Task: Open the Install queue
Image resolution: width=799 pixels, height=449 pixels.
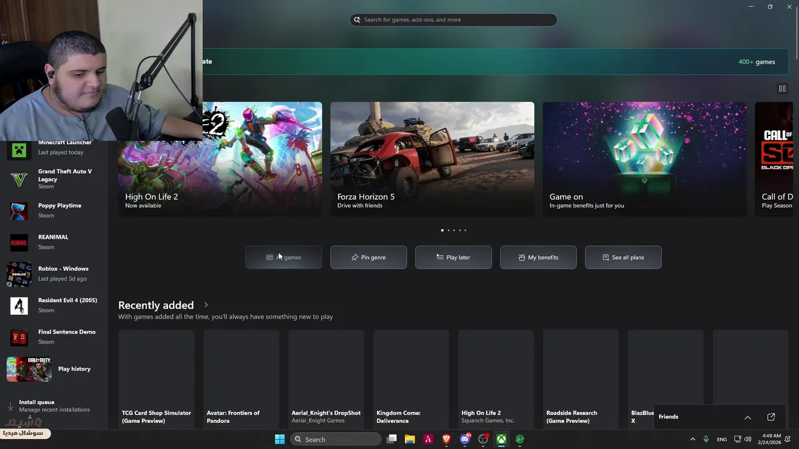Action: (x=54, y=406)
